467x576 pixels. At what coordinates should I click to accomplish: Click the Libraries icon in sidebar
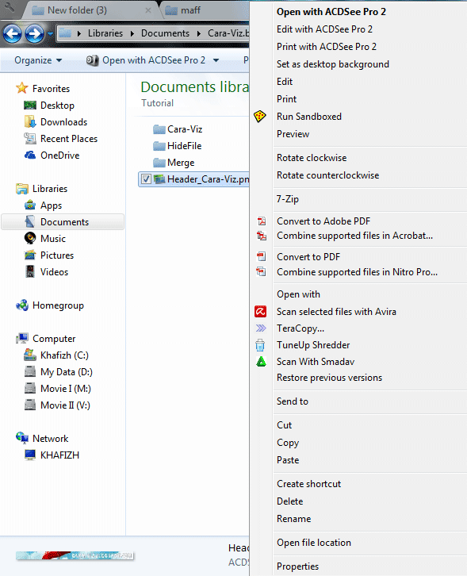(22, 189)
